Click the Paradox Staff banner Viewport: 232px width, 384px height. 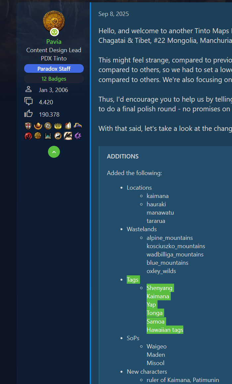tap(54, 68)
